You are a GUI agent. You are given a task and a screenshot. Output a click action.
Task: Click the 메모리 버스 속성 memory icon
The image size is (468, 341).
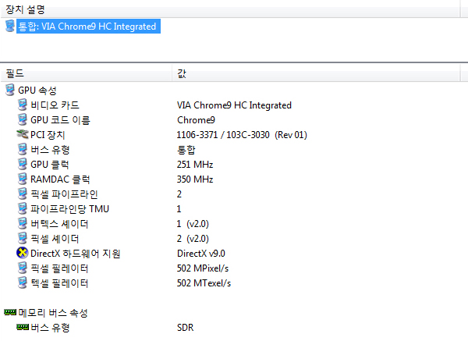10,313
